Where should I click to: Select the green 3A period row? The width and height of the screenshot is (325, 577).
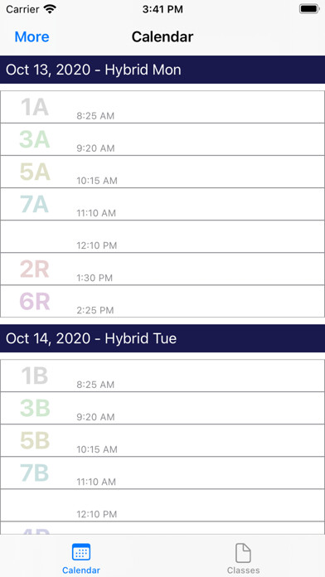click(x=162, y=139)
